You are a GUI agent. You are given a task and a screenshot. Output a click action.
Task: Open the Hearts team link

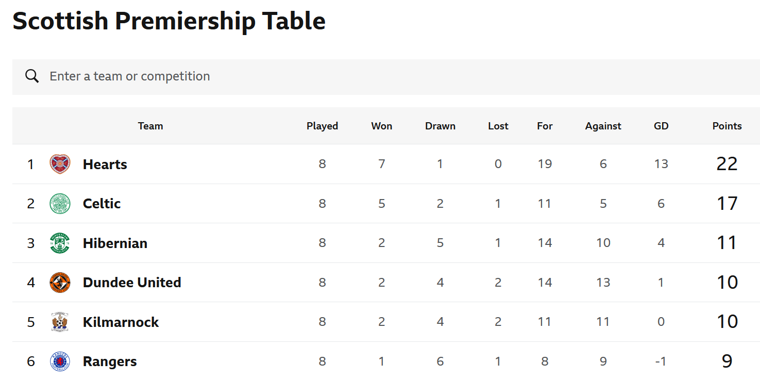tap(105, 164)
